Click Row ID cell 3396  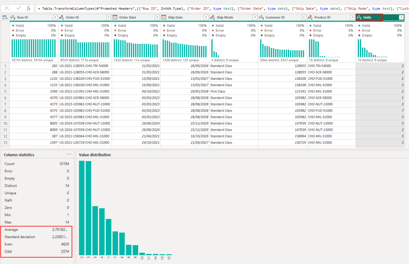tap(34, 91)
